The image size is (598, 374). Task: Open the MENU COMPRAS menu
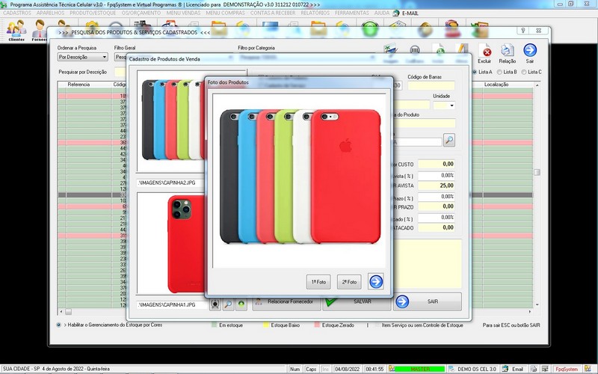click(226, 13)
